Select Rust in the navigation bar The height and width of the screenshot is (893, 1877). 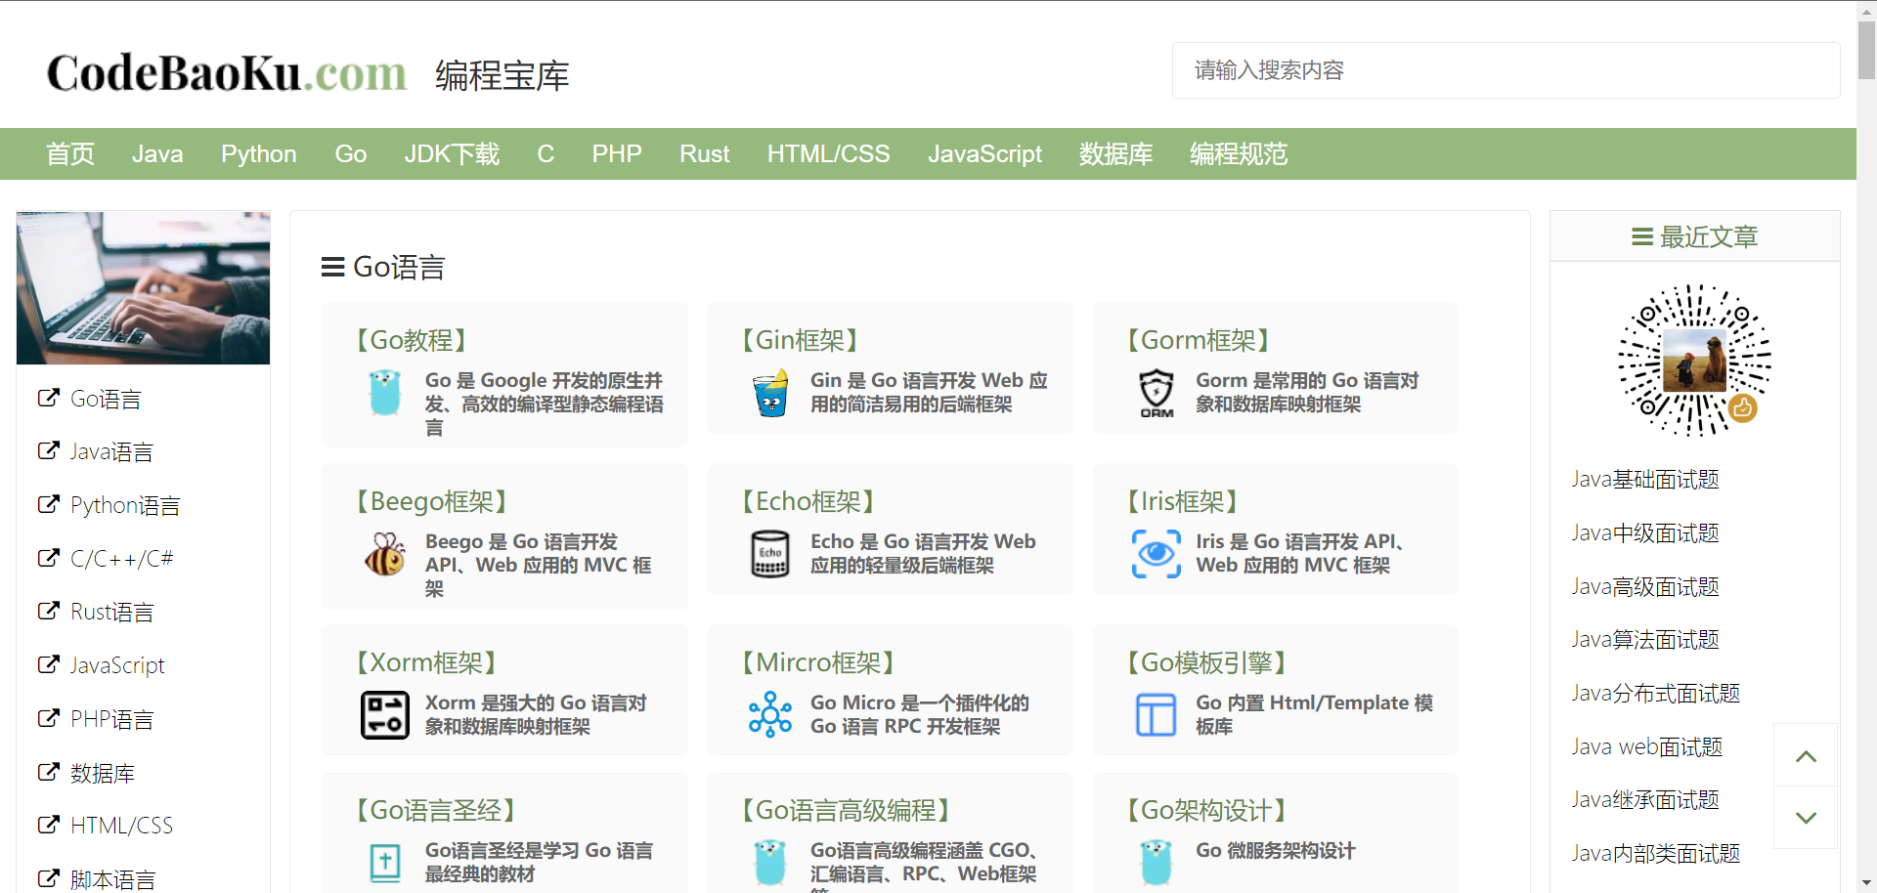(705, 153)
